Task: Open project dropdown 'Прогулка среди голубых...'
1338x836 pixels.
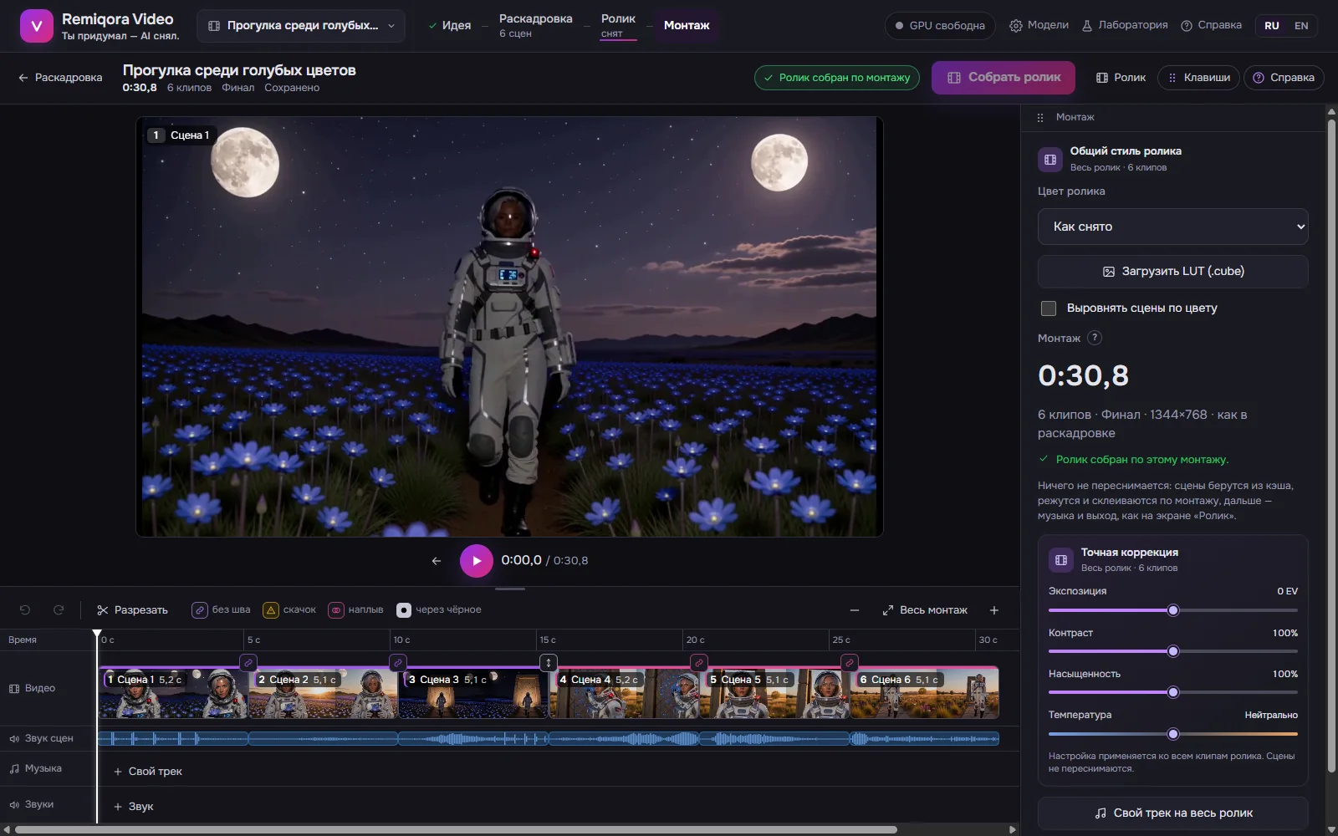Action: coord(301,26)
